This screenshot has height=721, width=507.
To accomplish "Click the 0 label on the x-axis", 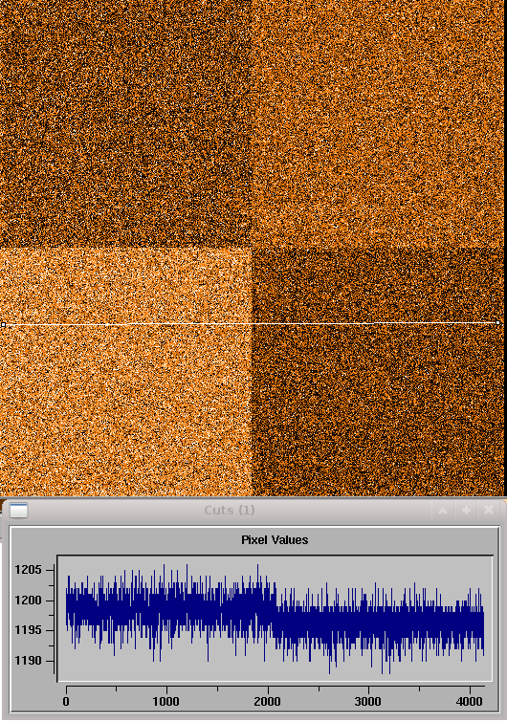I will tap(66, 702).
